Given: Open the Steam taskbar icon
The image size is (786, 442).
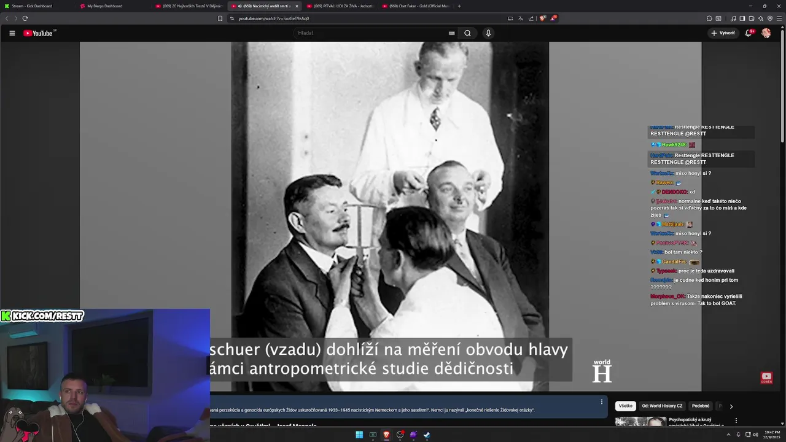Looking at the screenshot, I should pos(427,435).
